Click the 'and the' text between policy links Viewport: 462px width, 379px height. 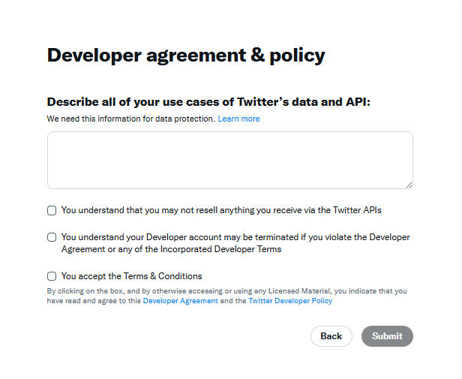click(233, 300)
